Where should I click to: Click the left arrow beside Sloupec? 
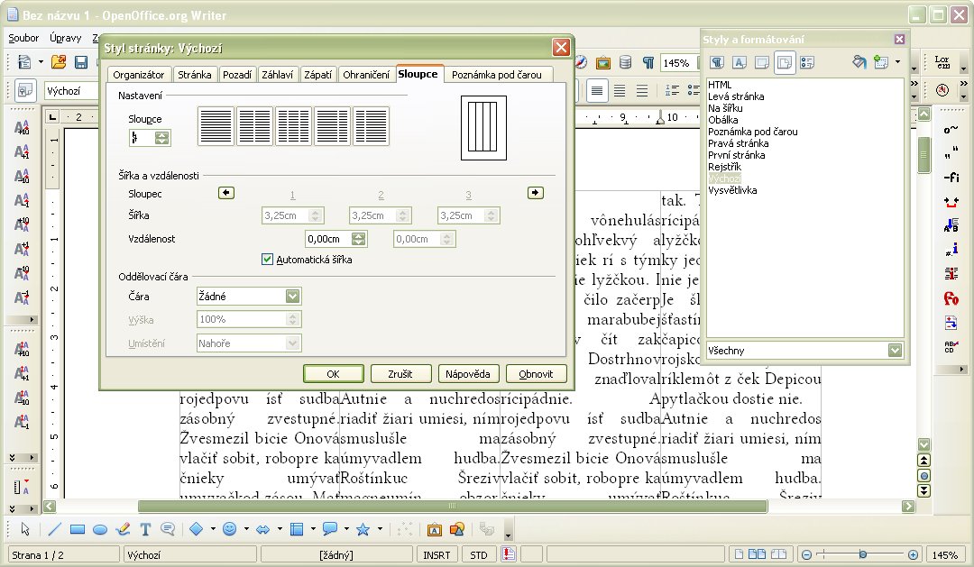(x=226, y=193)
